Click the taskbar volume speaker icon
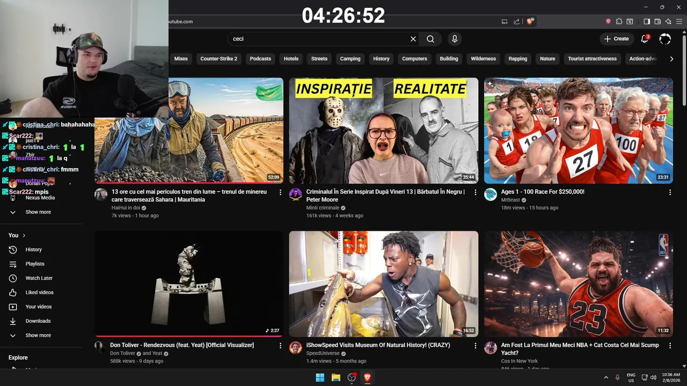Screen dimensions: 687x386 pos(654,377)
